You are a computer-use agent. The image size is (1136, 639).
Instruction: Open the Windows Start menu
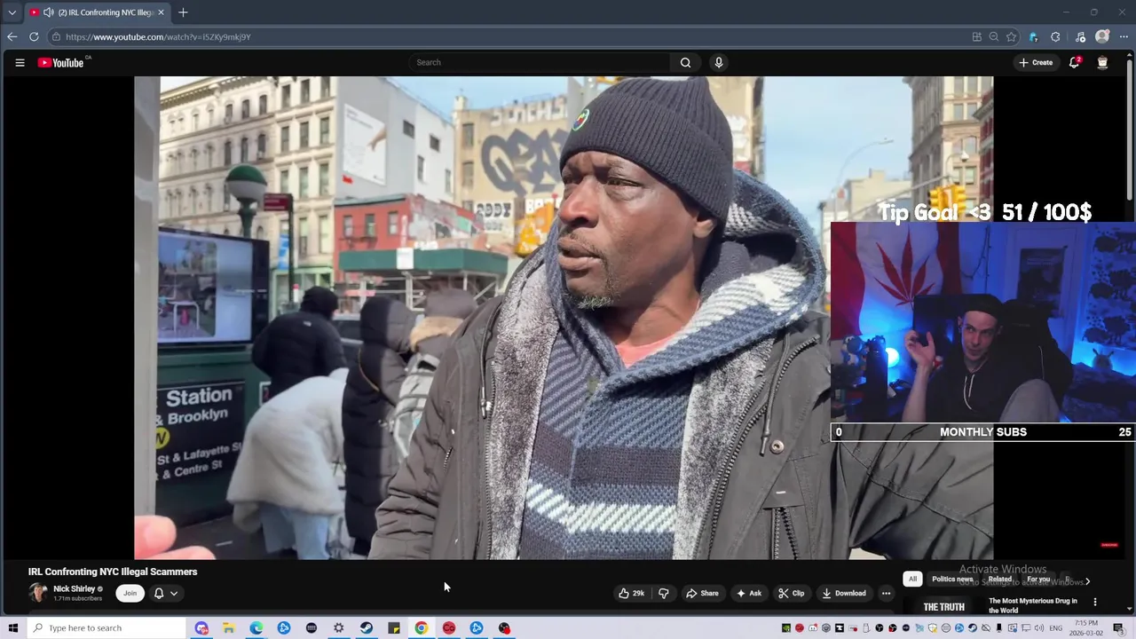click(12, 627)
